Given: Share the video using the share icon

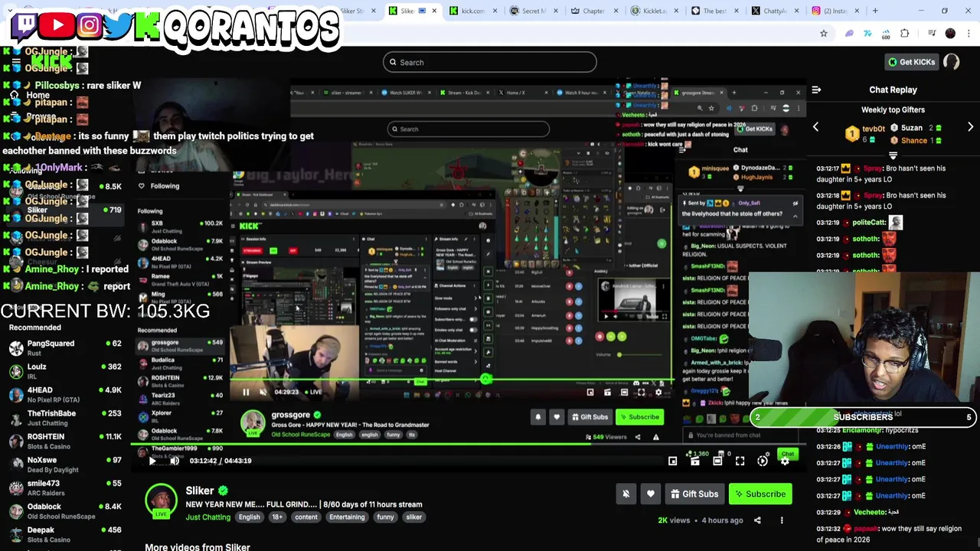Looking at the screenshot, I should click(x=757, y=520).
